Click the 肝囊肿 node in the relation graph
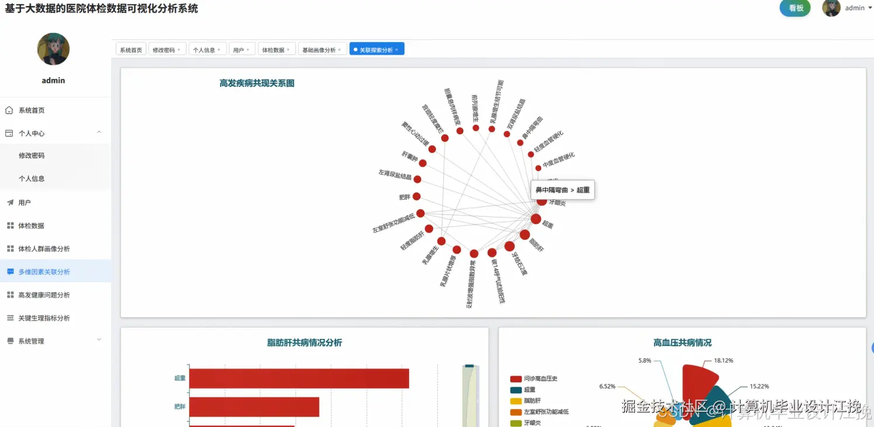 click(x=423, y=164)
